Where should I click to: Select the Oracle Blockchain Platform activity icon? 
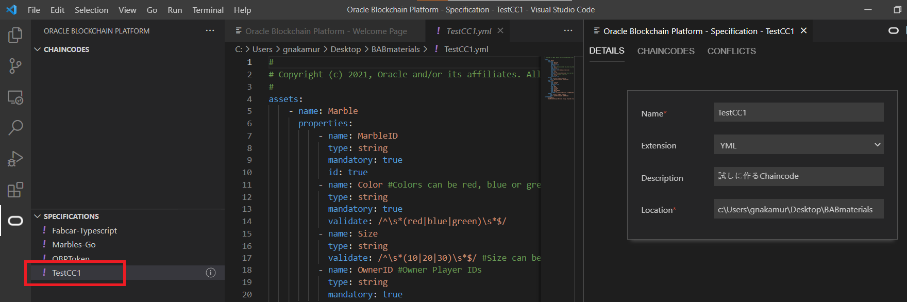coord(15,221)
